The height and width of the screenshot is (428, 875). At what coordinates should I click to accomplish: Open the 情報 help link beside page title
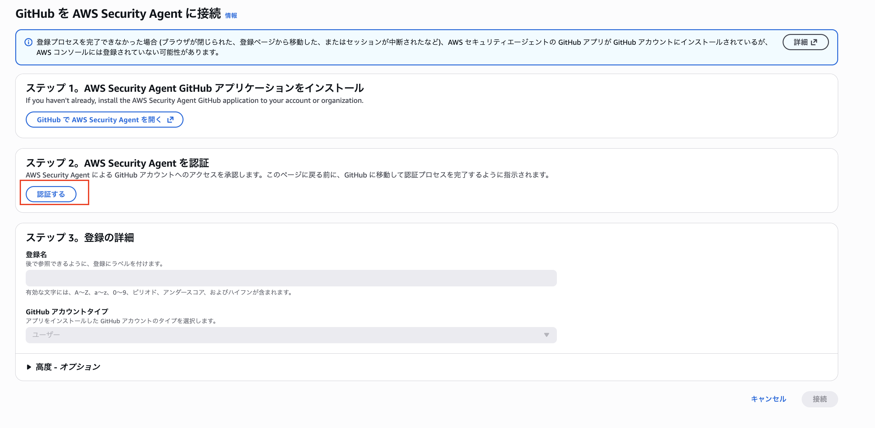[x=231, y=16]
